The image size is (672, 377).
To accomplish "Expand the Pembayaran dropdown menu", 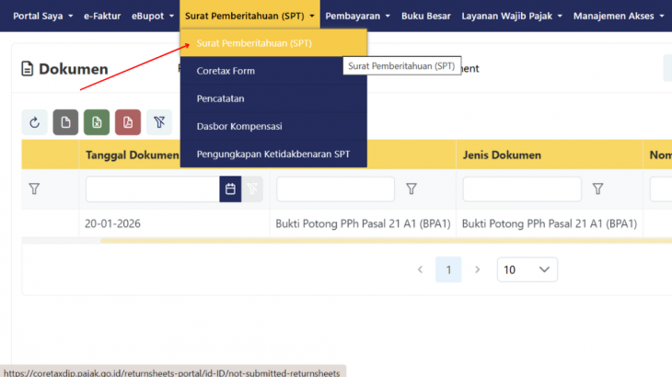I will point(357,16).
